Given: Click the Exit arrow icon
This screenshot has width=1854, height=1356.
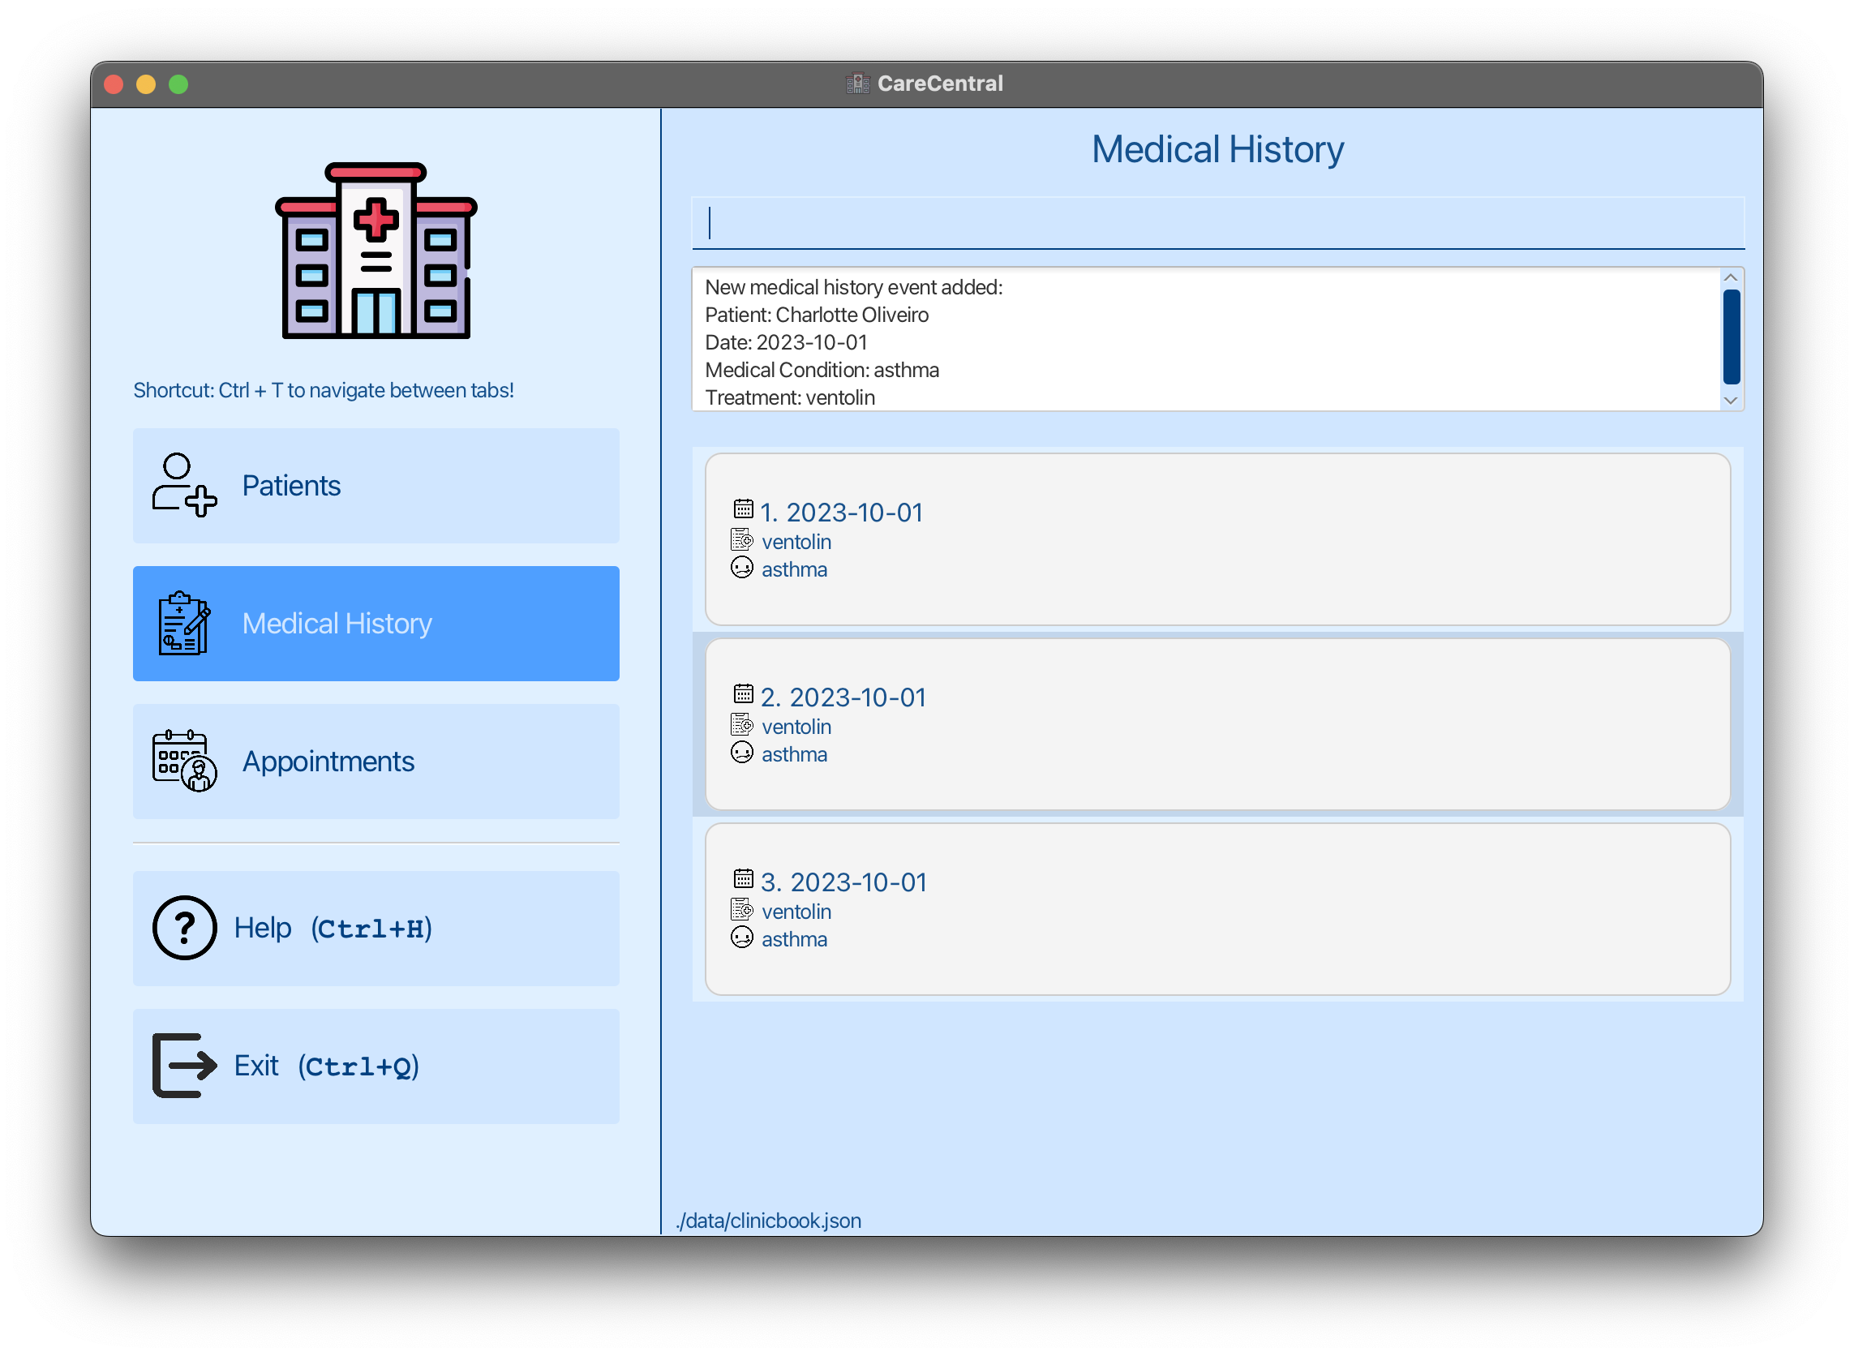Looking at the screenshot, I should tap(184, 1066).
